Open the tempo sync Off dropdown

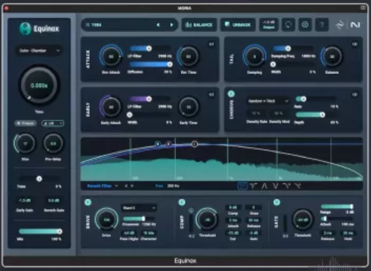point(53,123)
